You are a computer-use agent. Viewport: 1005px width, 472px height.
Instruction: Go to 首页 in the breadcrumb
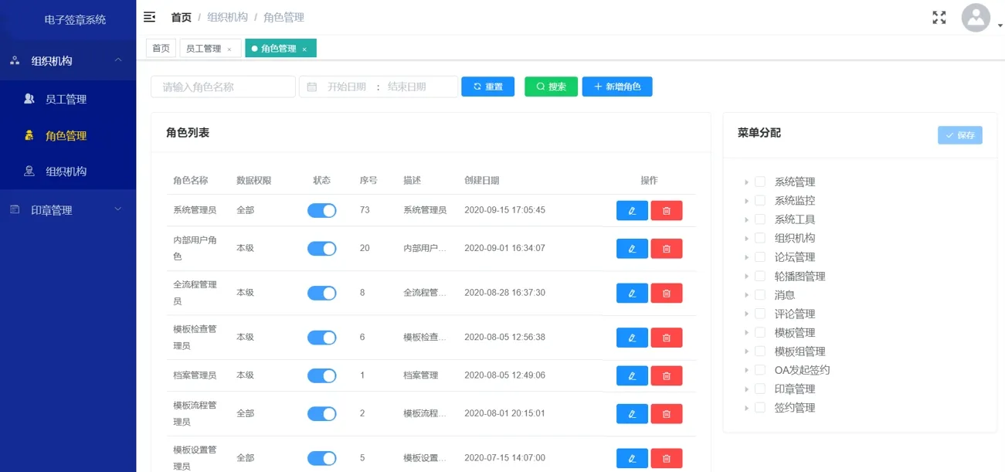[x=181, y=17]
